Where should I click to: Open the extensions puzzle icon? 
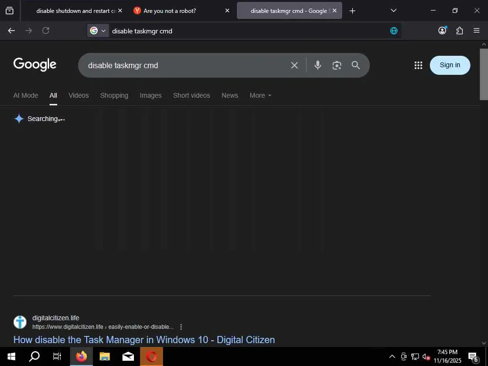tap(460, 30)
